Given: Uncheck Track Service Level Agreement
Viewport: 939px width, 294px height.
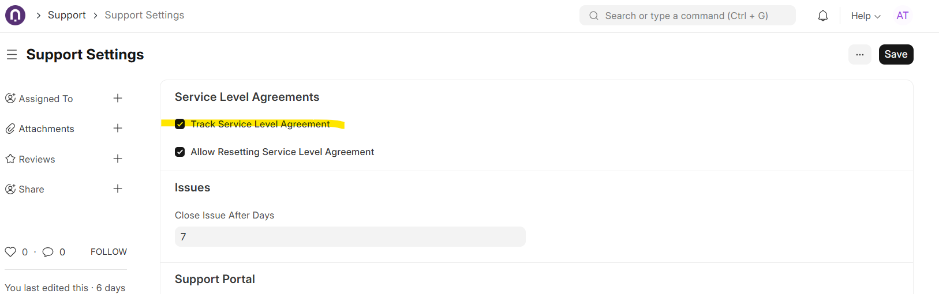Looking at the screenshot, I should 180,124.
